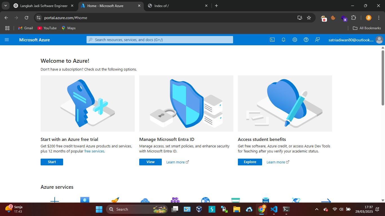The image size is (385, 216).
Task: Open the Chrome Extensions puzzle icon
Action: 353,18
